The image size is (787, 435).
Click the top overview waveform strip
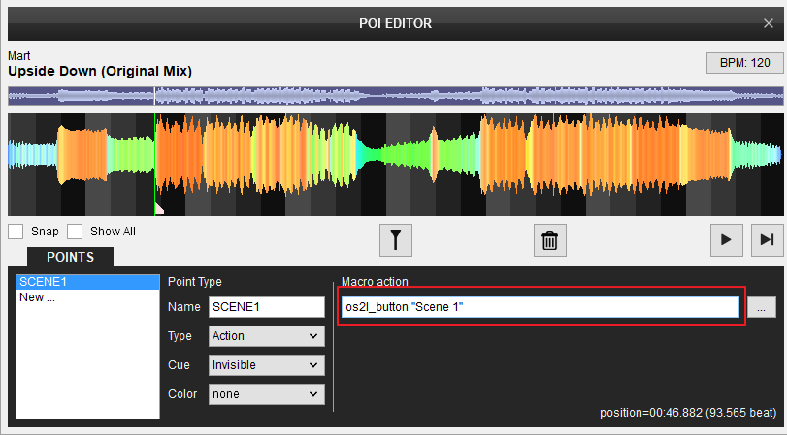[x=395, y=96]
